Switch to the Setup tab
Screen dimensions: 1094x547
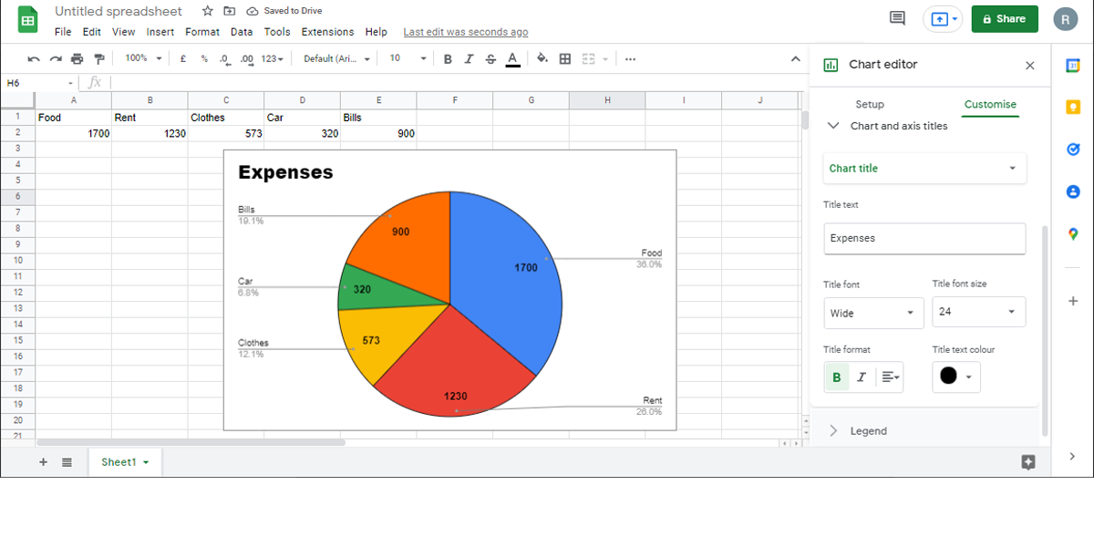(870, 105)
